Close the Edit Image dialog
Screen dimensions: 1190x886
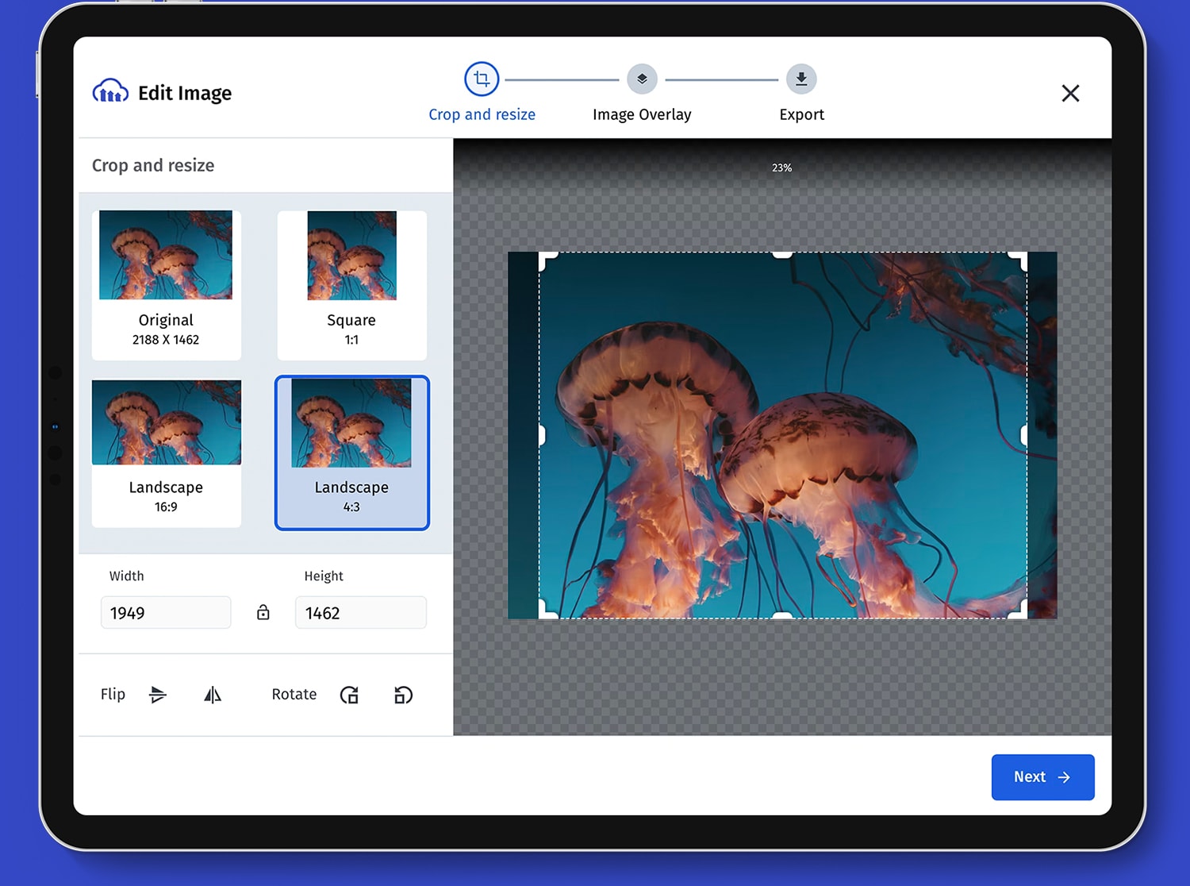tap(1070, 93)
